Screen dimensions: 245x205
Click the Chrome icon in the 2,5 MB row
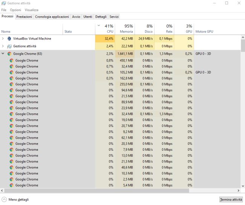coord(12,179)
